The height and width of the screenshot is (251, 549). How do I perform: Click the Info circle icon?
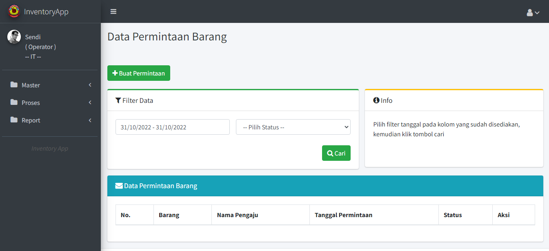click(x=376, y=100)
